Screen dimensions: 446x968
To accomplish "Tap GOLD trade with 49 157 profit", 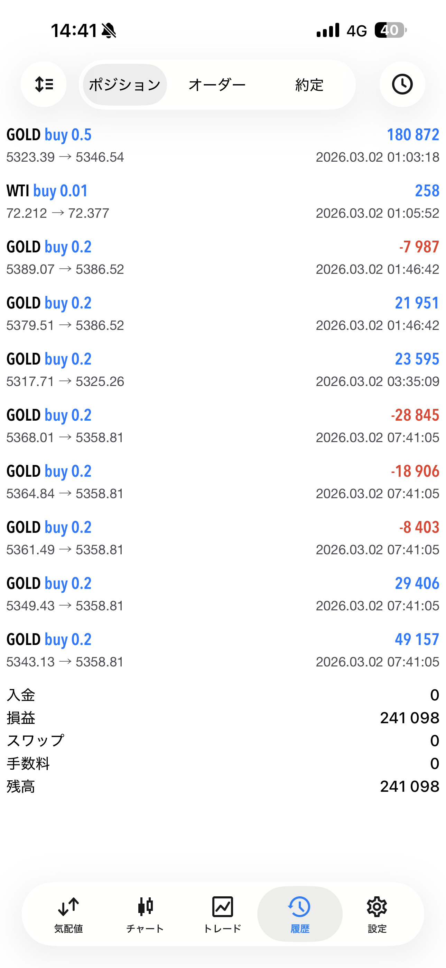I will 223,650.
